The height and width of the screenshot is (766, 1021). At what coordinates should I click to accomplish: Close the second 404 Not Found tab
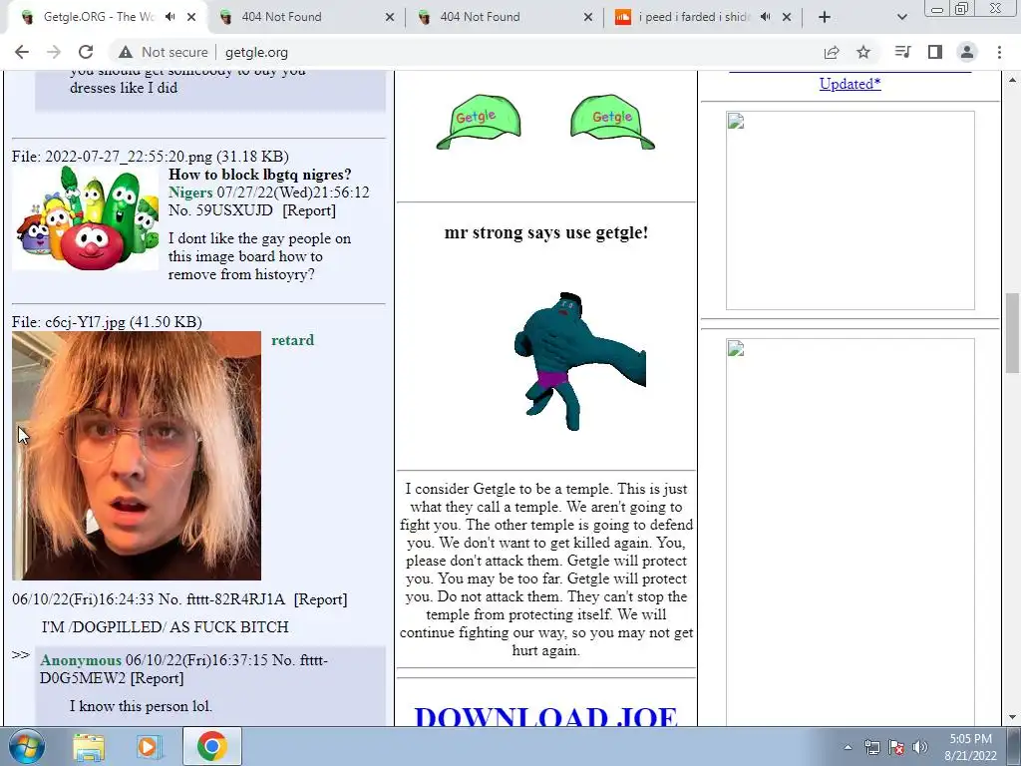[588, 17]
